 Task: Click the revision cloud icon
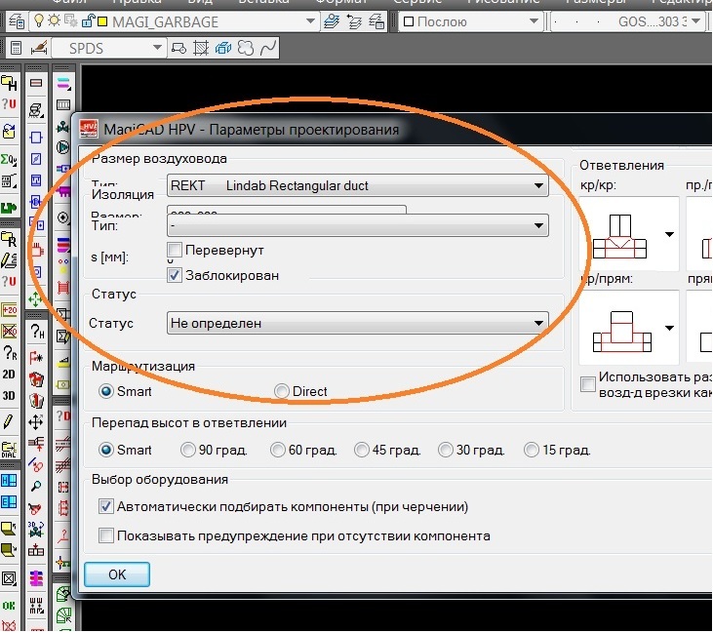pyautogui.click(x=246, y=48)
